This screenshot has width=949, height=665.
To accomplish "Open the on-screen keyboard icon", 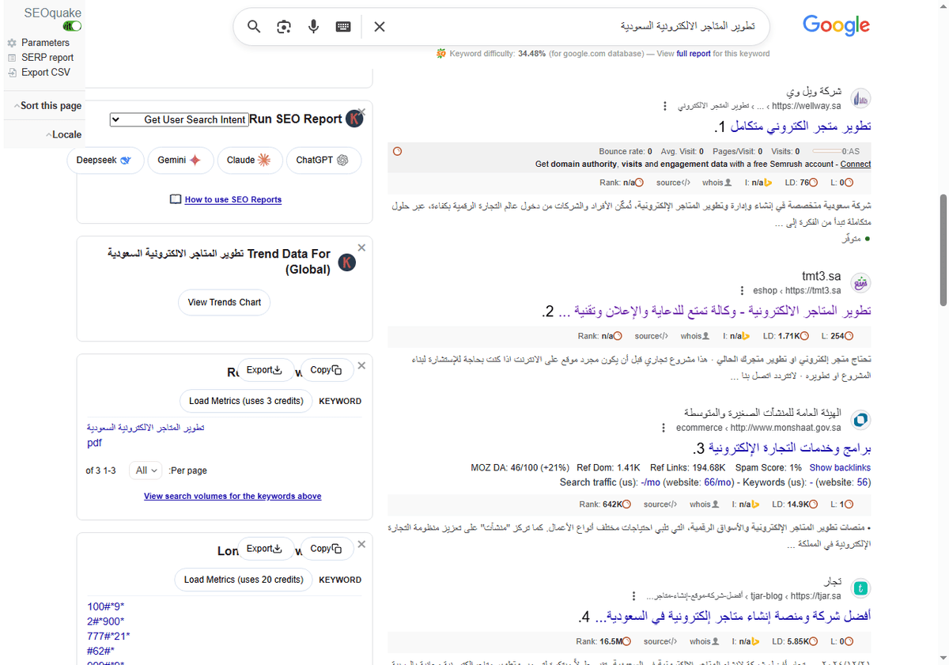I will 342,26.
